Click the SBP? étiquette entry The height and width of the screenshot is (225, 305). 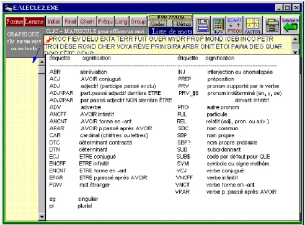pos(184,143)
